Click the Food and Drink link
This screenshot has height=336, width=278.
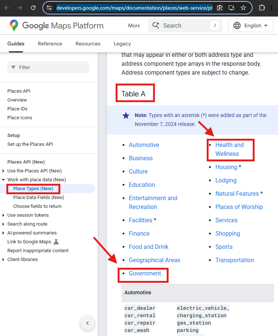tap(148, 247)
